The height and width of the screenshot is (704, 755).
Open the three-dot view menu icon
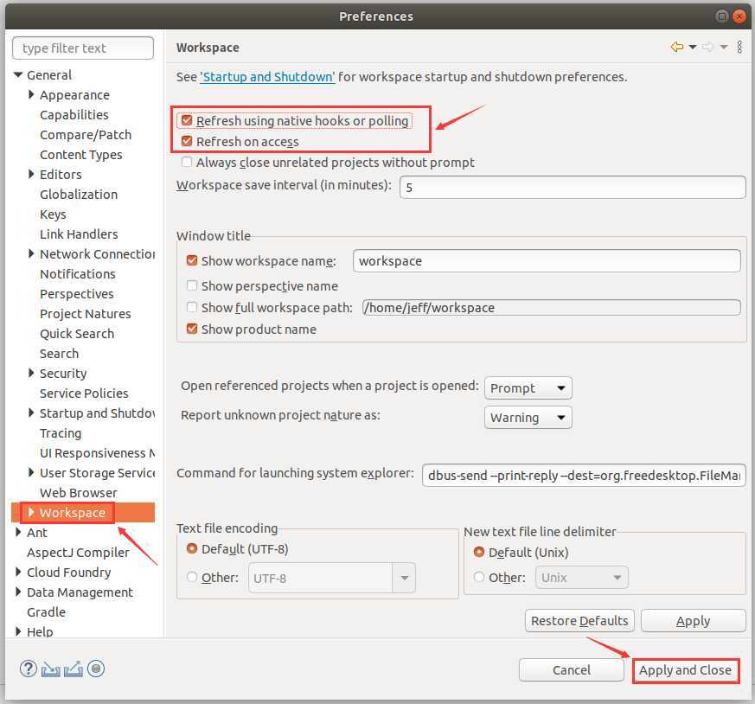click(x=739, y=47)
